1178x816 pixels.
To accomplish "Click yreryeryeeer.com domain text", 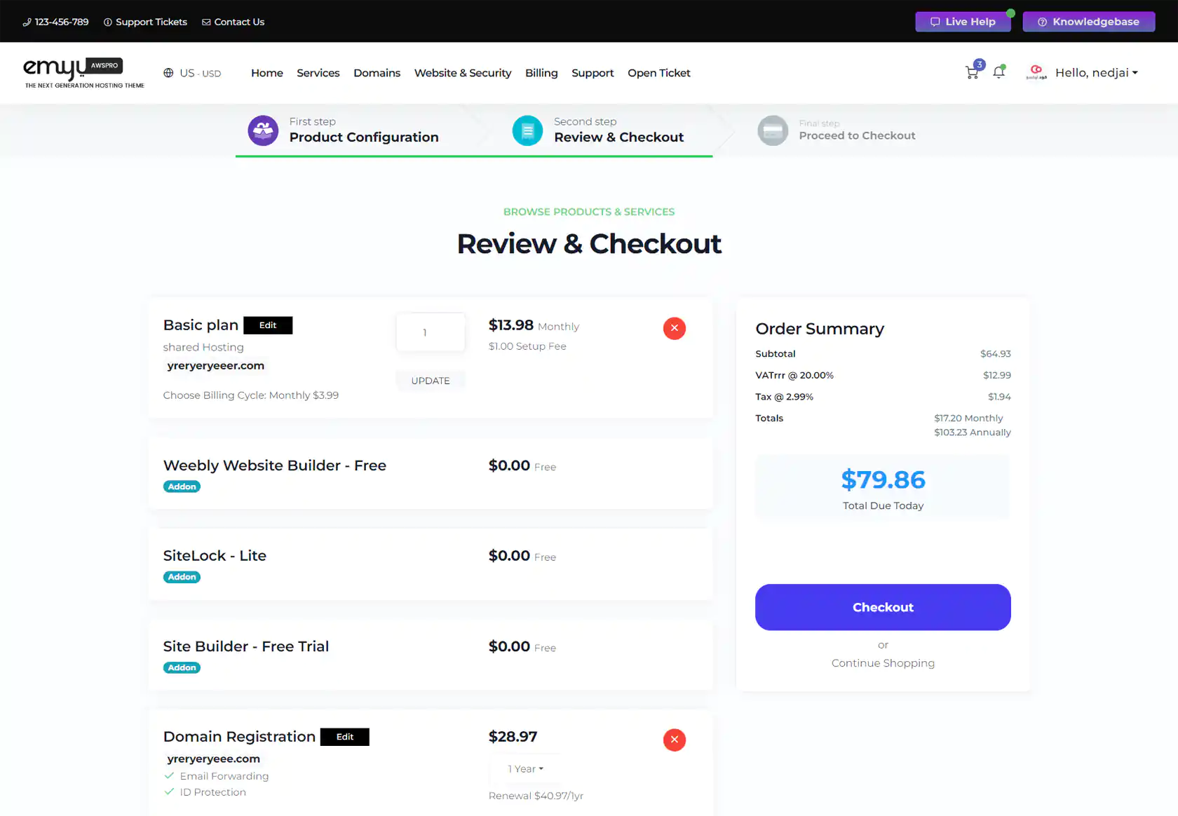I will point(216,365).
